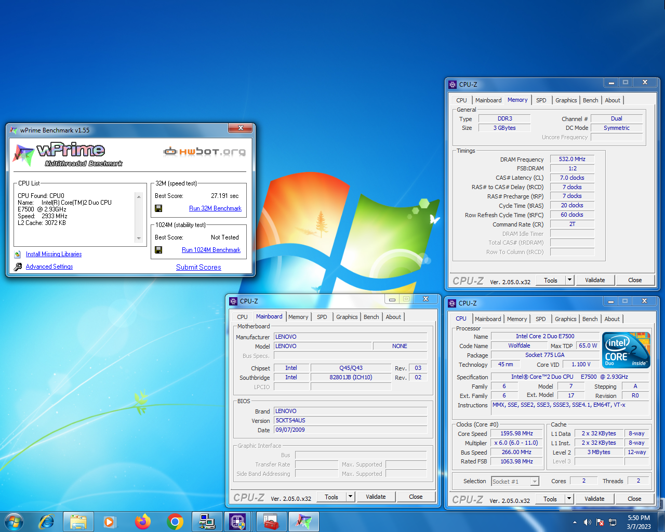Click the hwbot.org logo in wPrime
Viewport: 665px width, 532px height.
click(x=204, y=152)
